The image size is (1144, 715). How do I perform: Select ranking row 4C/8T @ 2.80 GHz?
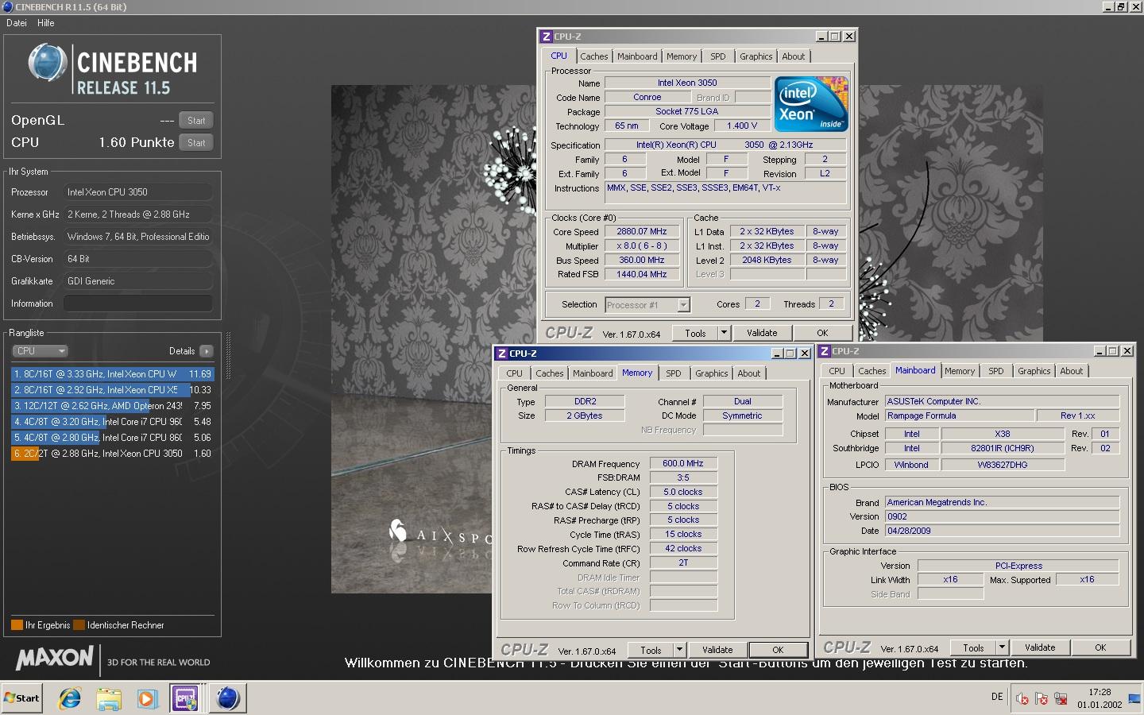[112, 438]
